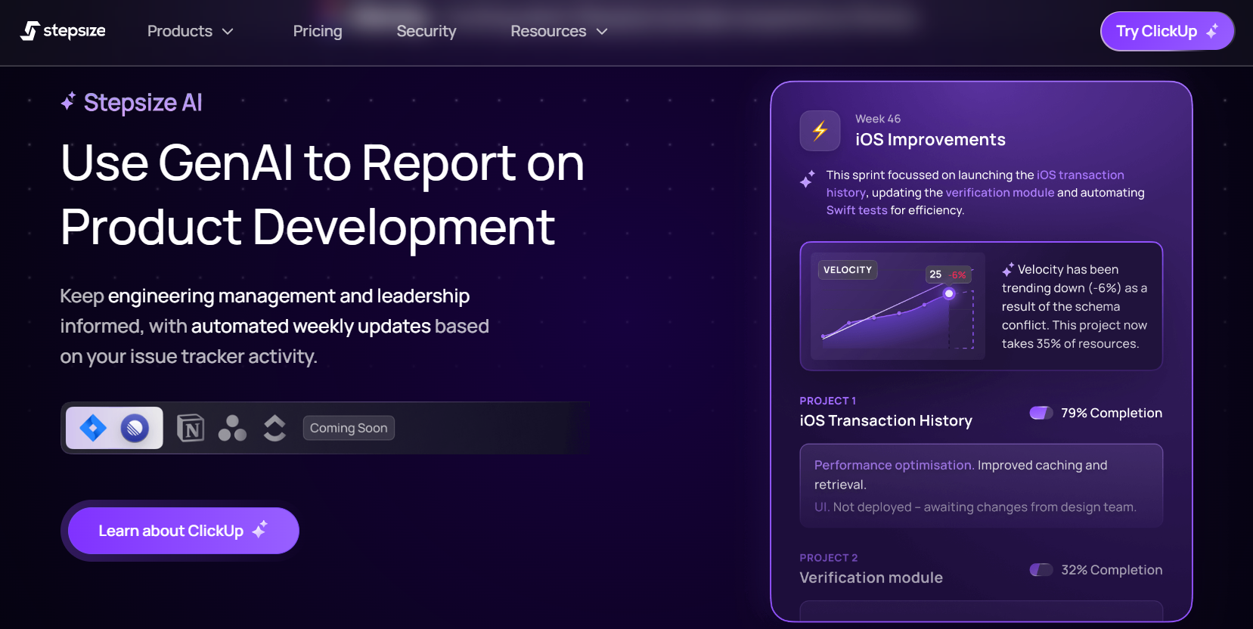Click the lightning bolt sprint icon
The height and width of the screenshot is (629, 1253).
click(x=820, y=131)
